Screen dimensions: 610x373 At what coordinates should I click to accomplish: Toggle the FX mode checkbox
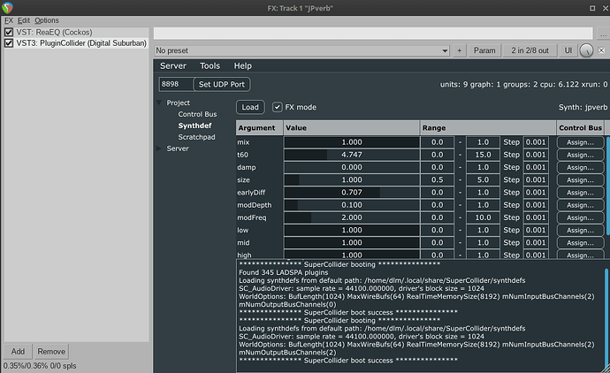[278, 107]
